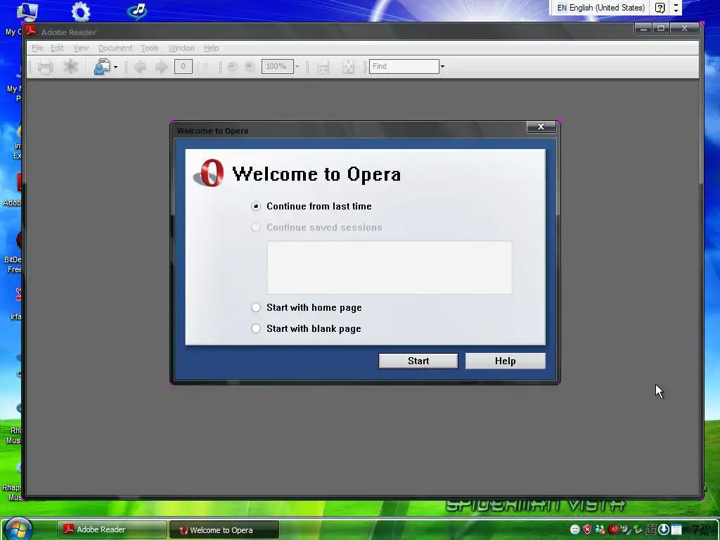Click the greyed asterisk toolbar icon in Adobe Reader
Viewport: 720px width, 540px height.
pos(71,67)
